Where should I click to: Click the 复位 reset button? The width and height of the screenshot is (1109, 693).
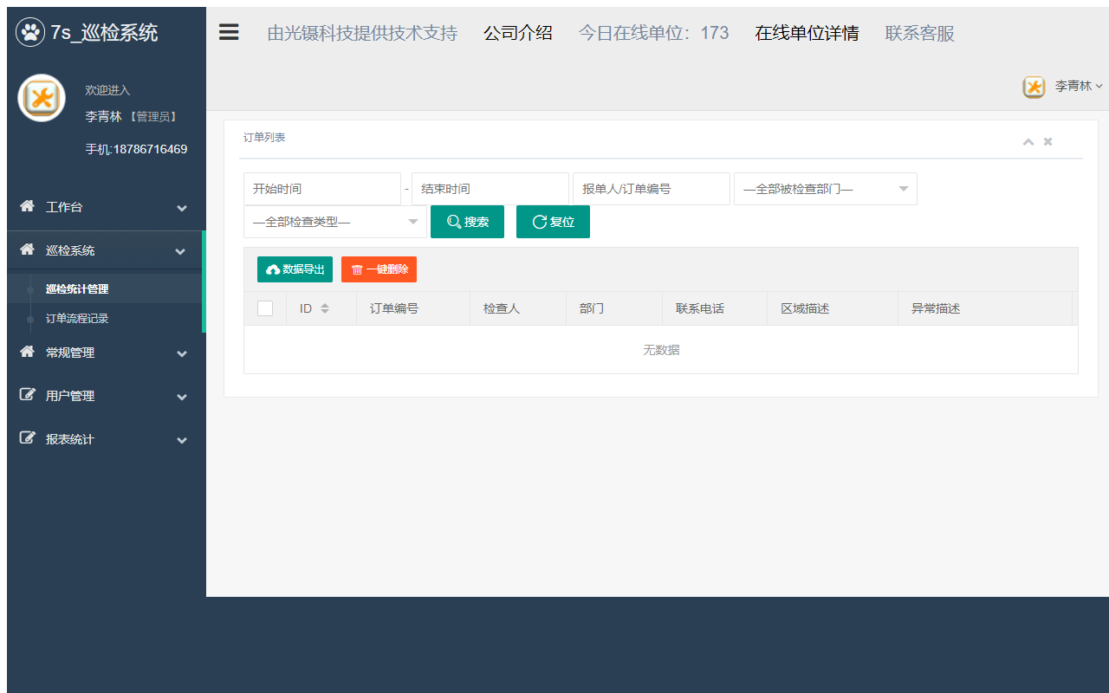point(554,222)
